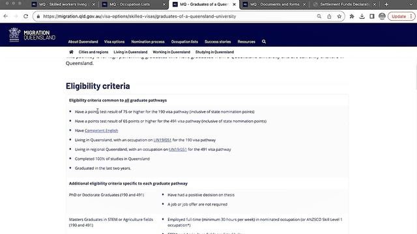Click 'Masters Graduates in STEM or Agriculture fields'
The height and width of the screenshot is (234, 417).
[111, 220]
